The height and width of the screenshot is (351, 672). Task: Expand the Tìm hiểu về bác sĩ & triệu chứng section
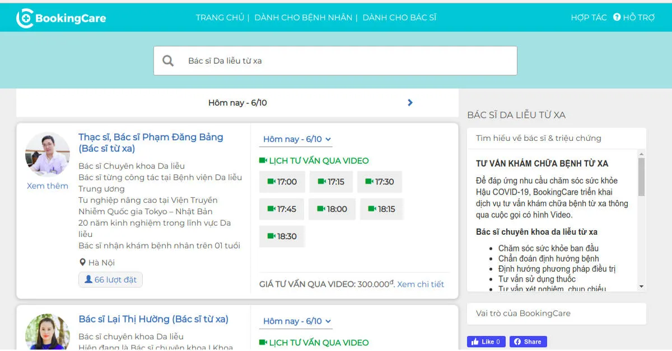(556, 137)
